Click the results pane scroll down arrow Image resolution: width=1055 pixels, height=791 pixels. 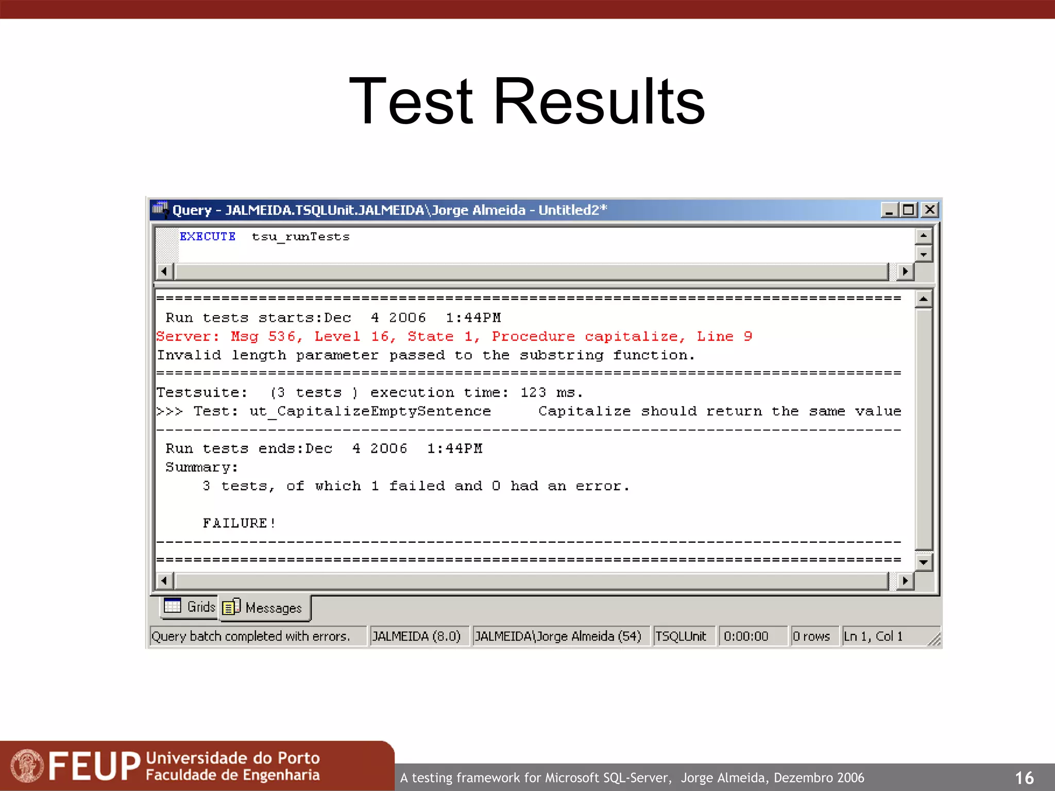point(924,562)
